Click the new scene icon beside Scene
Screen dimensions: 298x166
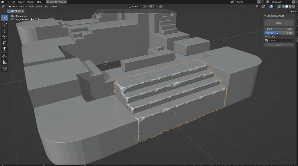point(259,2)
